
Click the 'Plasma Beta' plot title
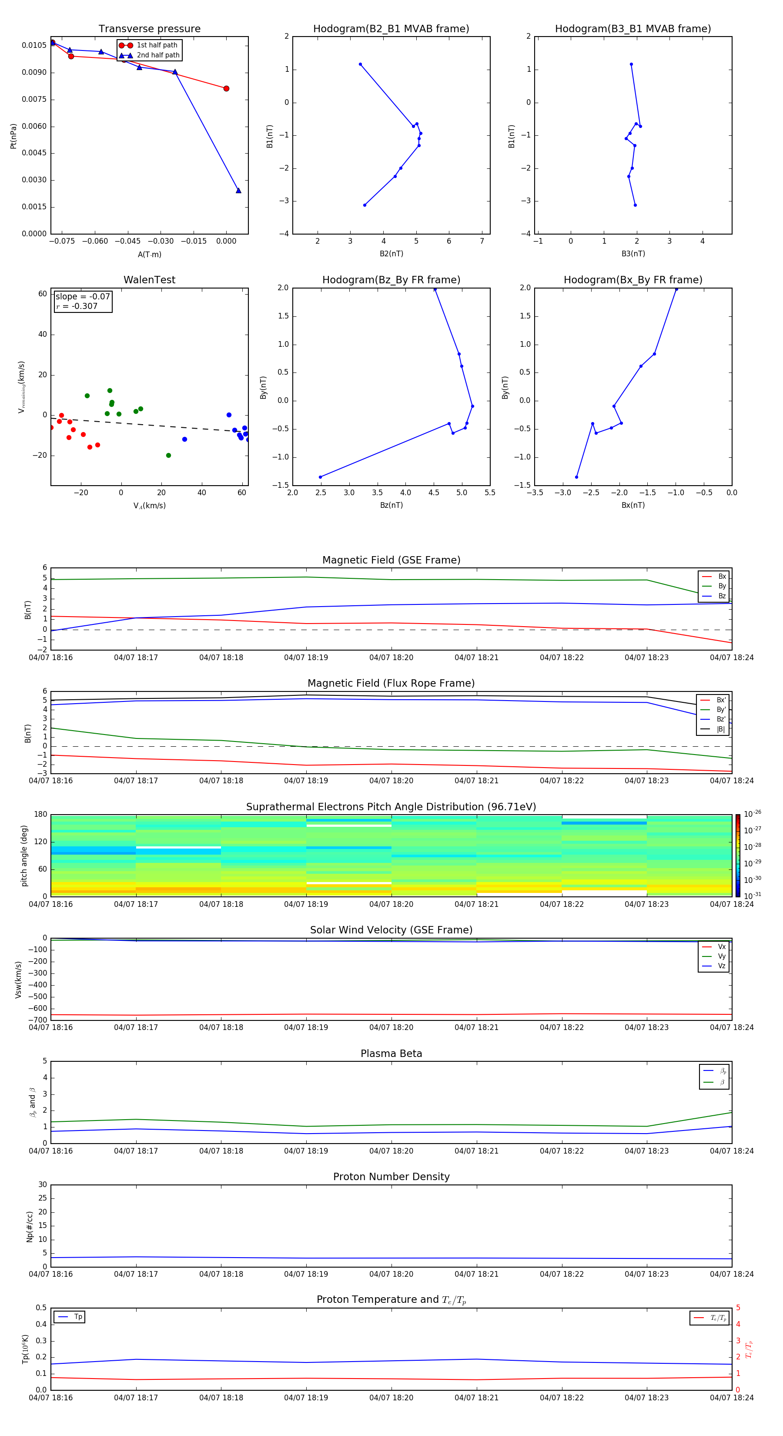tap(391, 1054)
